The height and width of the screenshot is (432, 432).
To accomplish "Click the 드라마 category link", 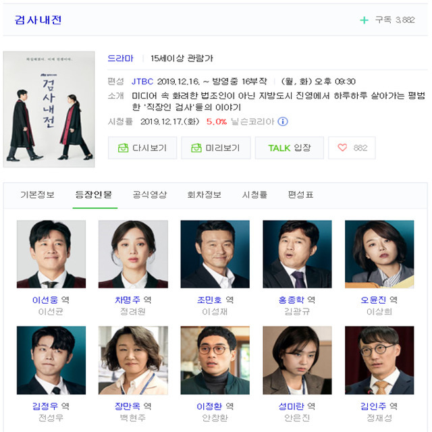I will (120, 59).
